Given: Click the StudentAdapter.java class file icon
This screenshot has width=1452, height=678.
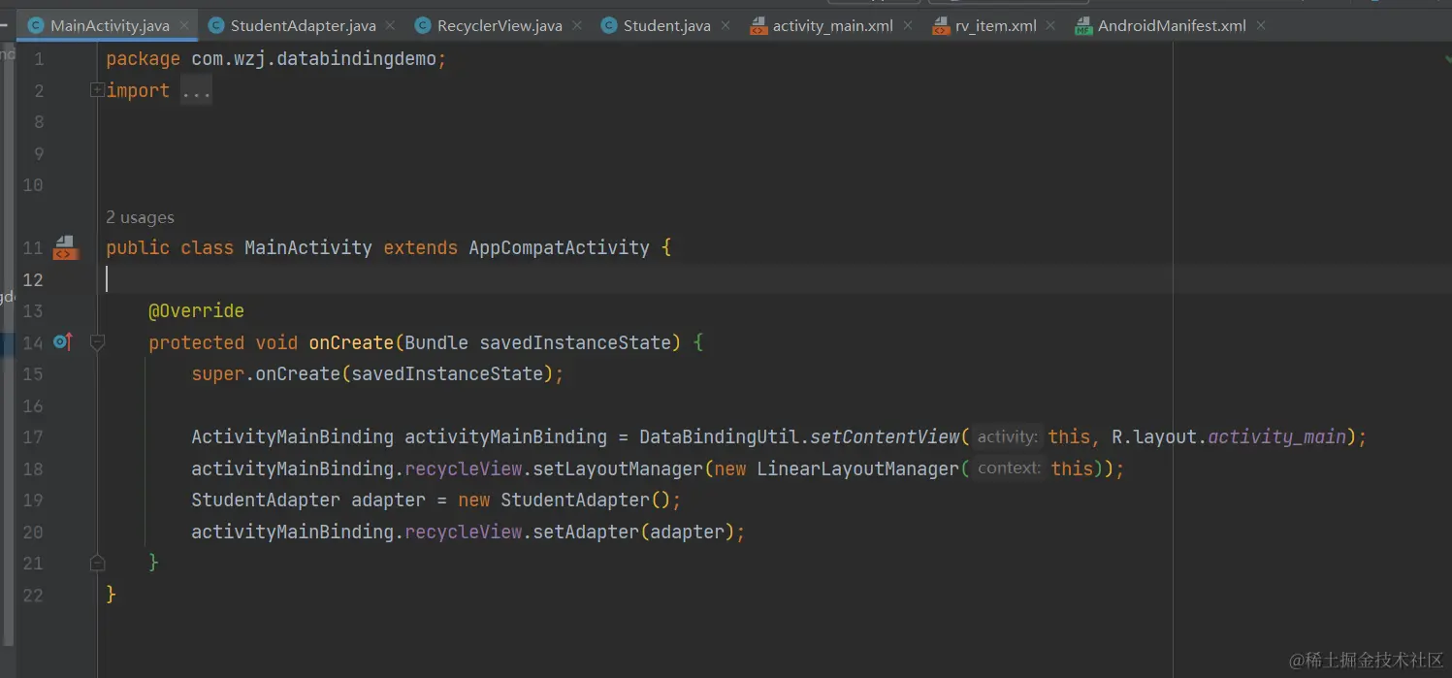Looking at the screenshot, I should coord(216,26).
